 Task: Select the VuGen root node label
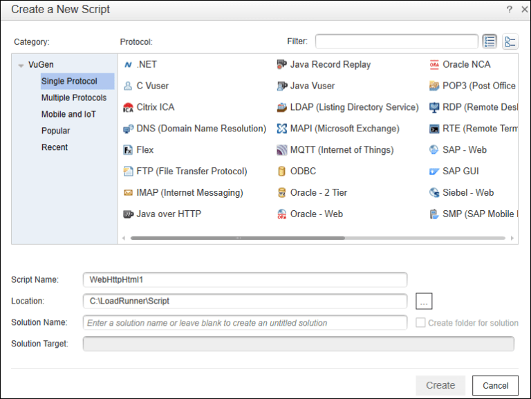coord(41,64)
